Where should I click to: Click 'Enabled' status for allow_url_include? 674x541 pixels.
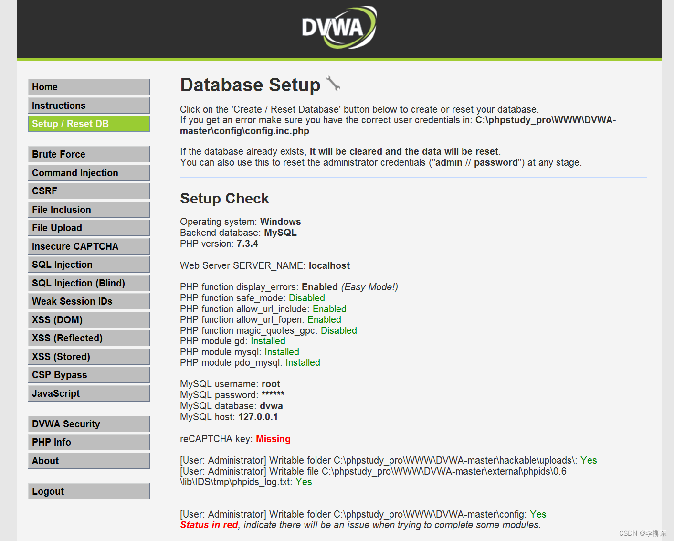[x=329, y=309]
